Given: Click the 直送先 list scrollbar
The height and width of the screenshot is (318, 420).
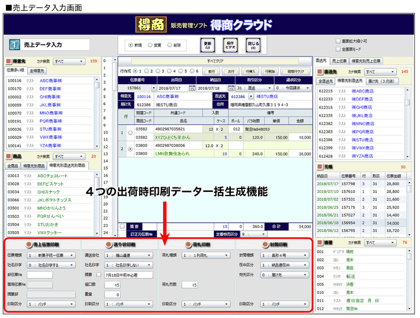Looking at the screenshot, I should 408,123.
